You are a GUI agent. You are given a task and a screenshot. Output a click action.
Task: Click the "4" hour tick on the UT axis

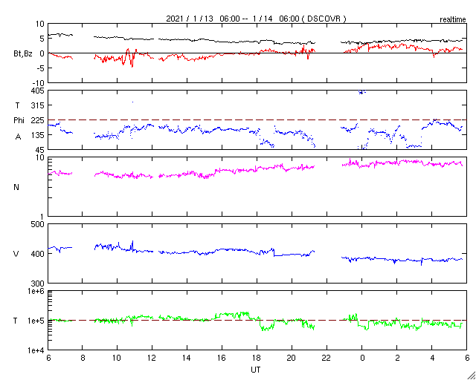[431, 358]
